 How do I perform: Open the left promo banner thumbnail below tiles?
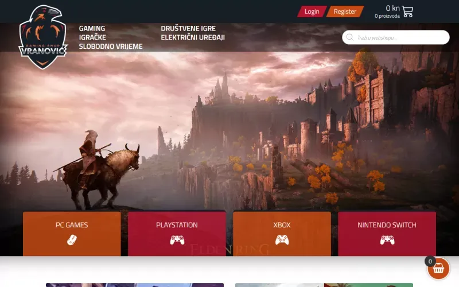coord(135,284)
